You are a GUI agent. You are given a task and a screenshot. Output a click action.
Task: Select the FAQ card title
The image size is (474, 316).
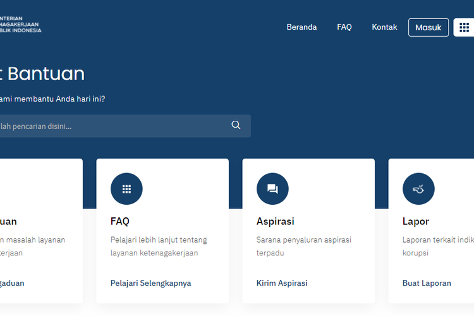tap(119, 221)
